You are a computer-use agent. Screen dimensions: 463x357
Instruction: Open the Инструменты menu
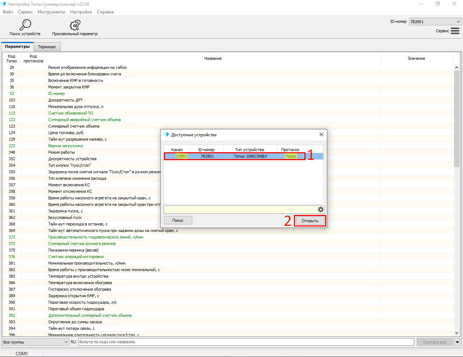(x=51, y=12)
